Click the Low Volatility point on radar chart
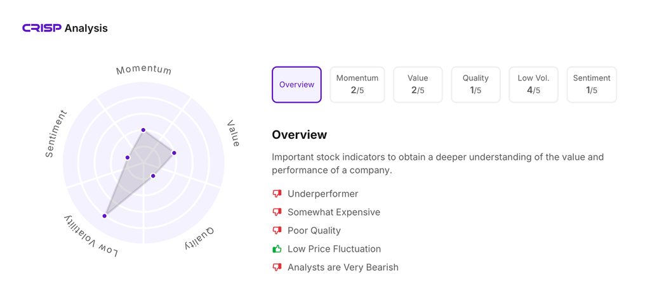The height and width of the screenshot is (298, 650). click(x=105, y=216)
